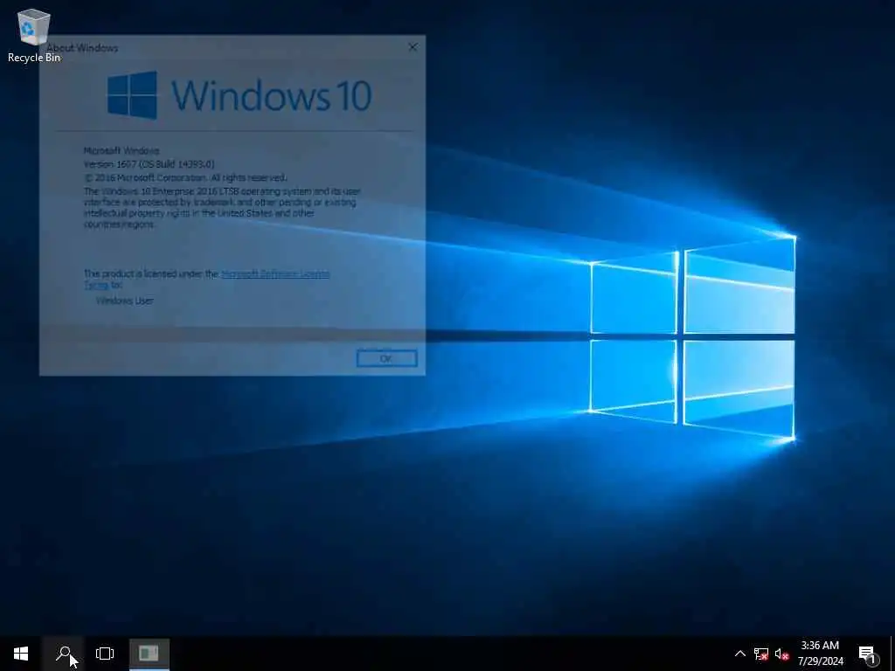Open the Windows Start menu

(21, 654)
